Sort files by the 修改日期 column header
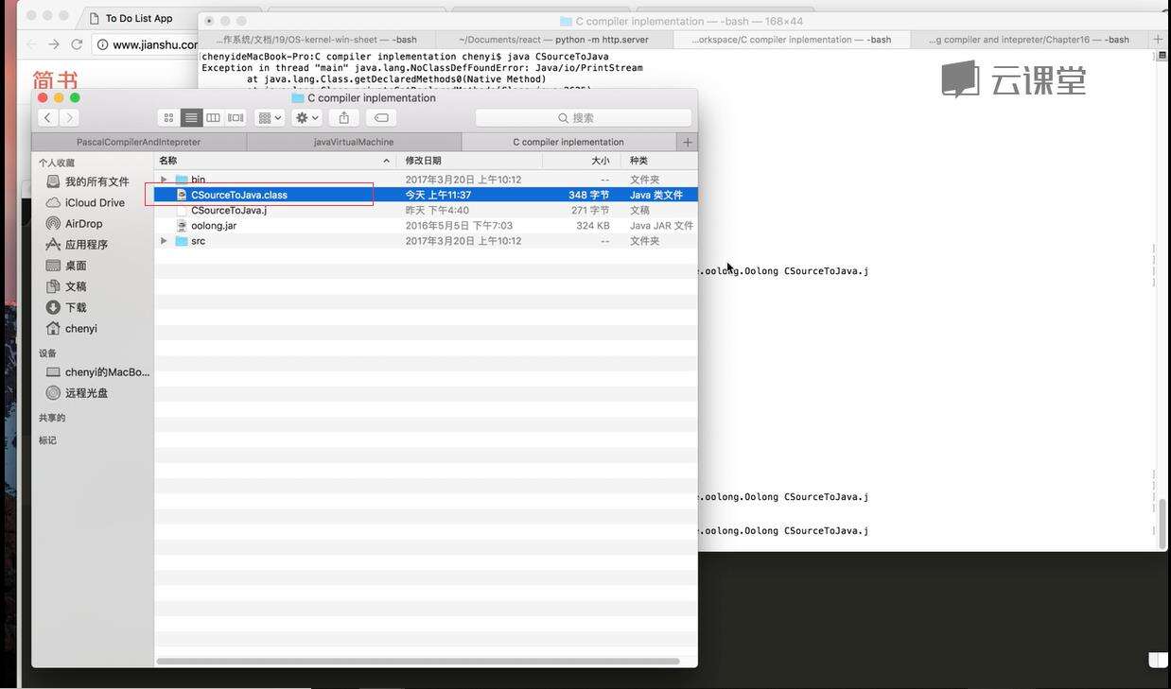Viewport: 1171px width, 689px height. (x=423, y=161)
